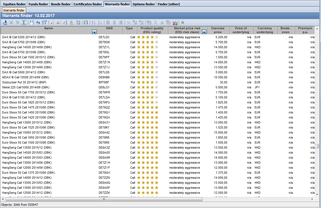The width and height of the screenshot is (321, 208).
Task: Click the fit row height icon
Action: click(x=24, y=23)
